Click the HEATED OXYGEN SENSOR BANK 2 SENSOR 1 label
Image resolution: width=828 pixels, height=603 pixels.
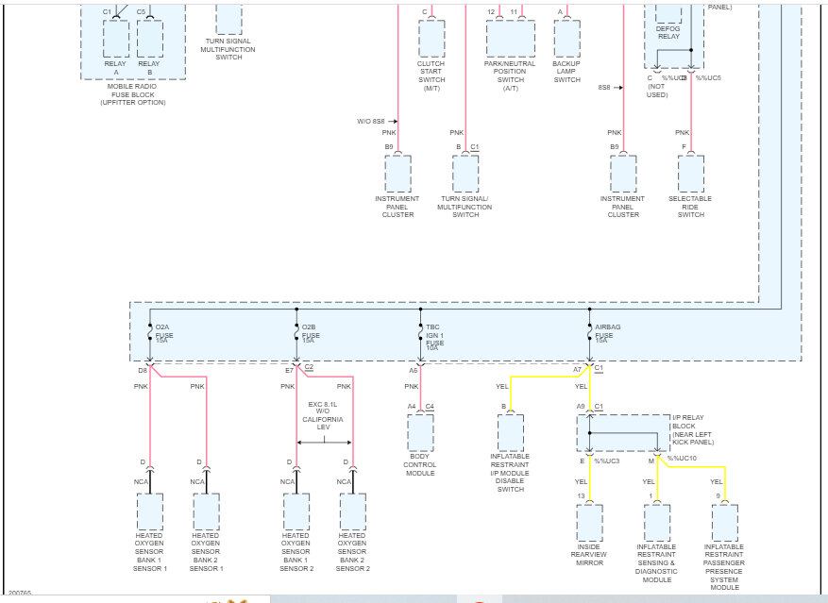tap(206, 552)
